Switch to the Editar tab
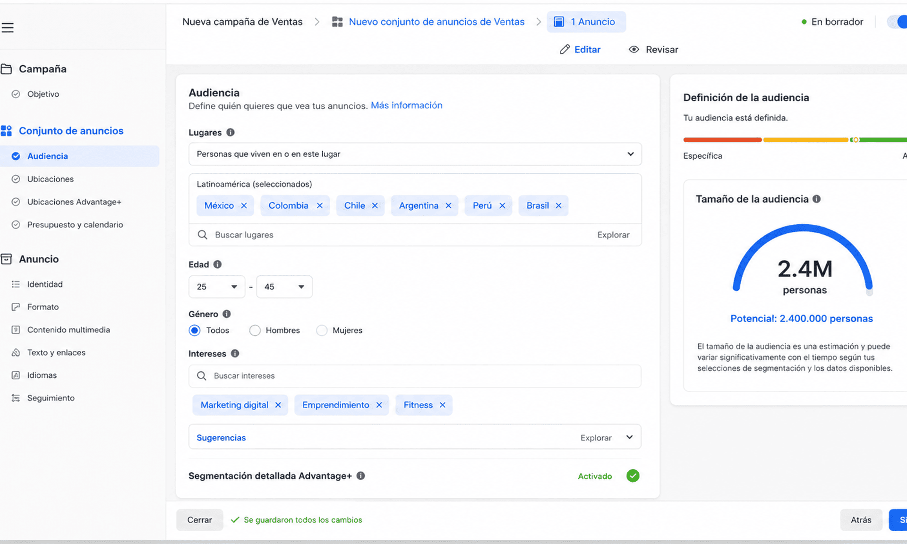Viewport: 907px width, 544px height. coord(580,50)
